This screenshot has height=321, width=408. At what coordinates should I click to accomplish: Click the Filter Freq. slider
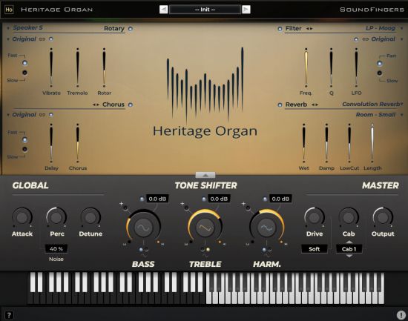click(x=306, y=67)
